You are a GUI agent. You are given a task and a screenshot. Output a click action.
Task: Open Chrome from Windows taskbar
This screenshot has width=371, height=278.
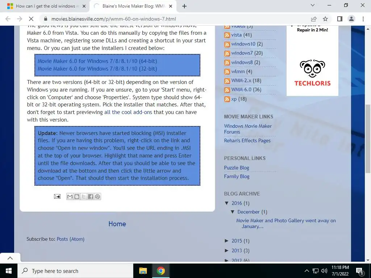point(161,271)
